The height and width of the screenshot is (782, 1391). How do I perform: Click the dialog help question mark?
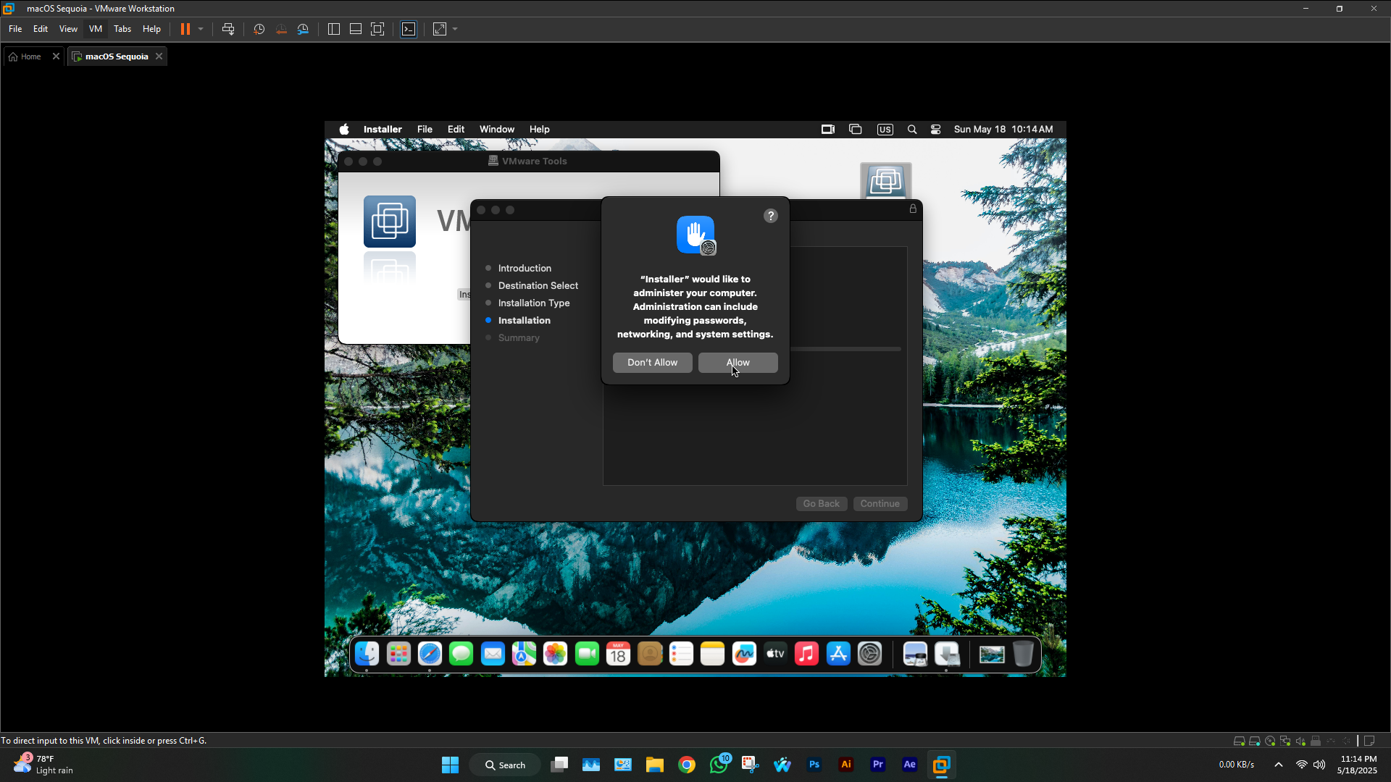tap(770, 216)
